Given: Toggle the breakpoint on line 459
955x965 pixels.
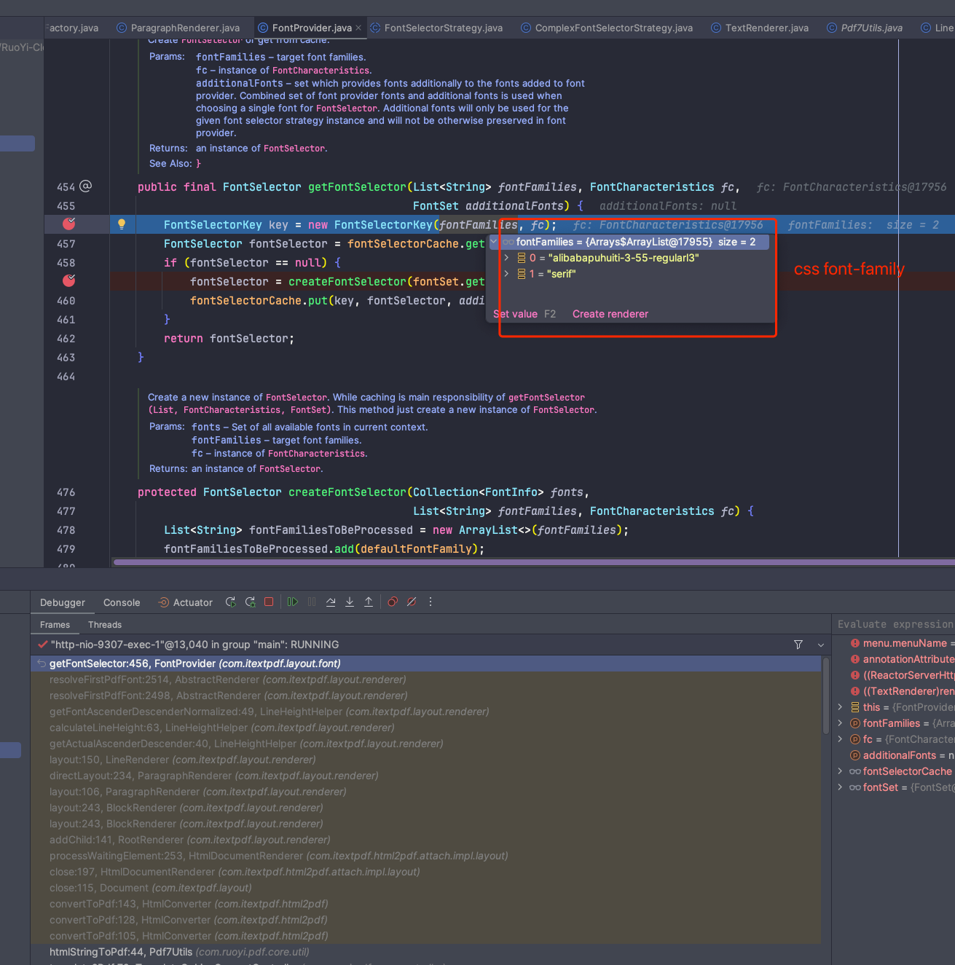Looking at the screenshot, I should click(69, 281).
